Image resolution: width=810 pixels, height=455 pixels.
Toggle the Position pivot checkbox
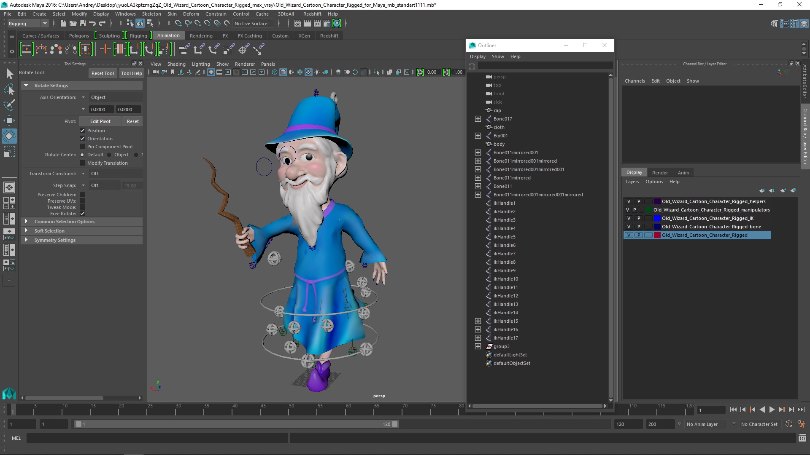[83, 131]
